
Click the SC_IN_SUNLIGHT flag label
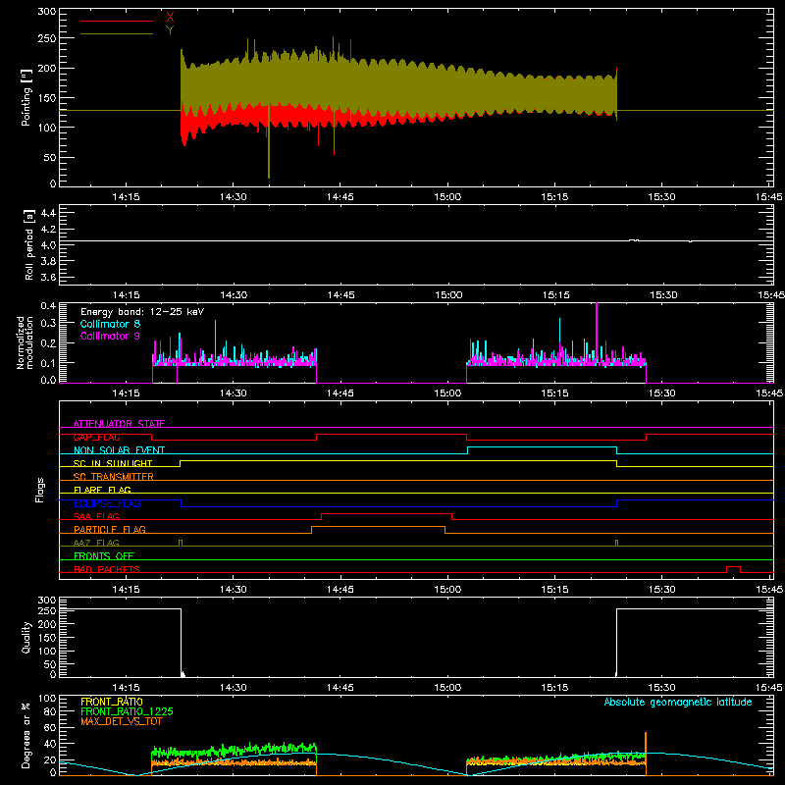click(113, 463)
